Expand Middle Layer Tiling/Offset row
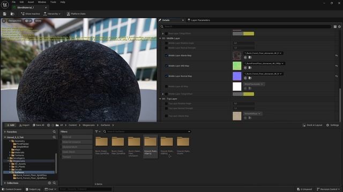This screenshot has height=192, width=343. (x=163, y=94)
